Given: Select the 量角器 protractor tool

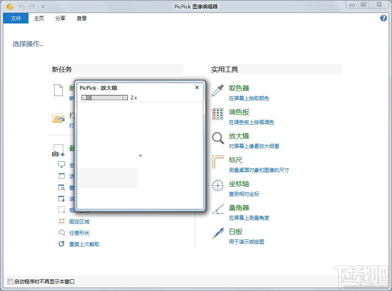Looking at the screenshot, I should coord(239,208).
